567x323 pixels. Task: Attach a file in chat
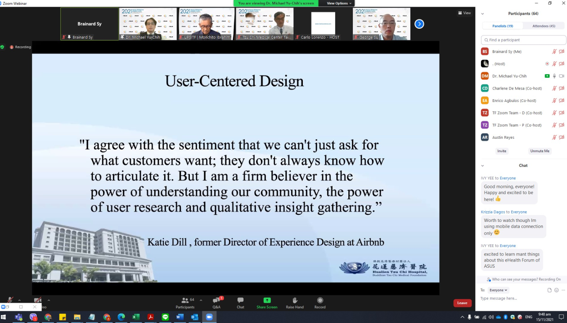click(550, 290)
